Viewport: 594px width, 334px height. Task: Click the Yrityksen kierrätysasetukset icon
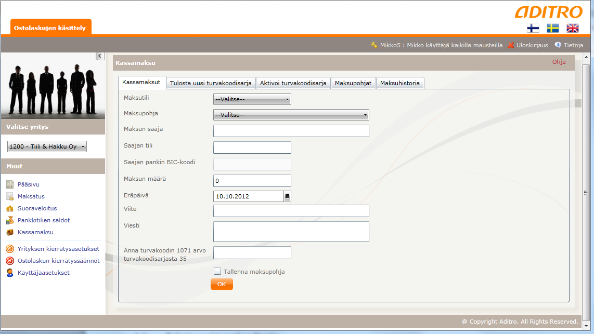click(10, 249)
